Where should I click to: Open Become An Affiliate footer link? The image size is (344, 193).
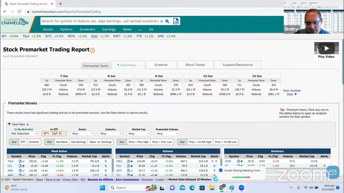point(113,180)
